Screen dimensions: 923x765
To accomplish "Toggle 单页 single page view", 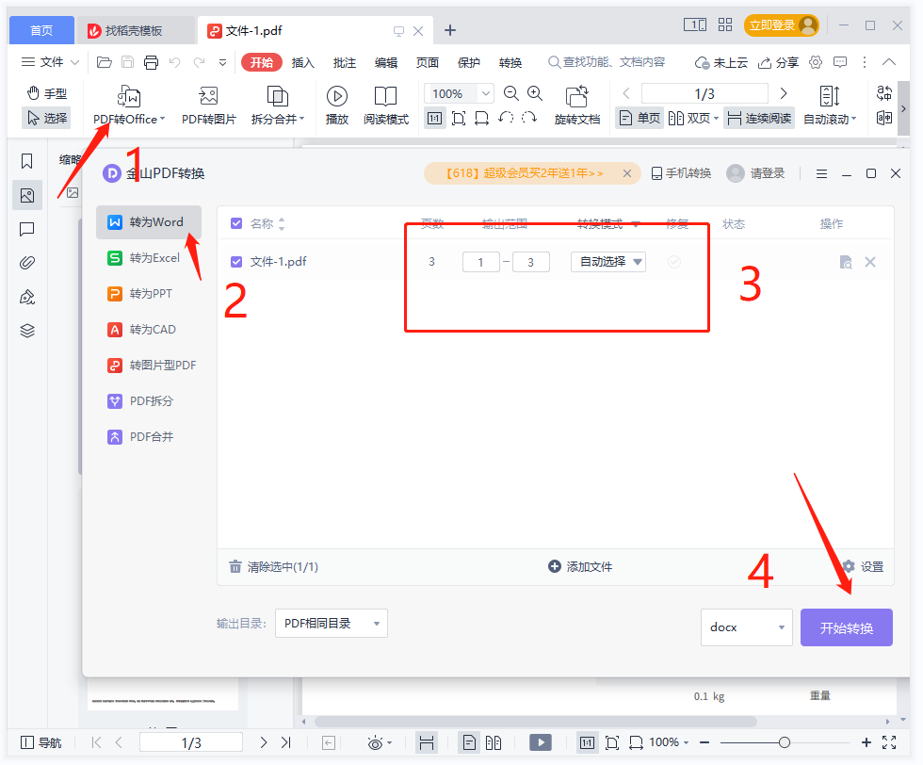I will pyautogui.click(x=640, y=119).
